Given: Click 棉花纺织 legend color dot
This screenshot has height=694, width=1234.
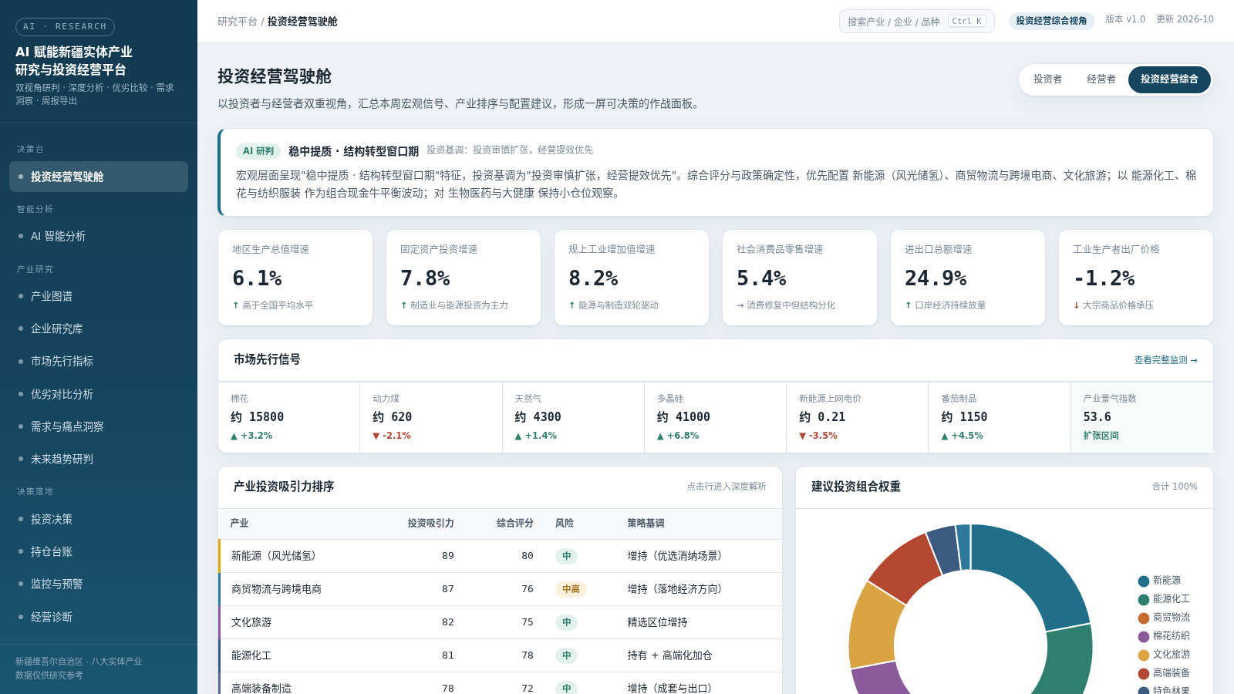Looking at the screenshot, I should click(1144, 637).
